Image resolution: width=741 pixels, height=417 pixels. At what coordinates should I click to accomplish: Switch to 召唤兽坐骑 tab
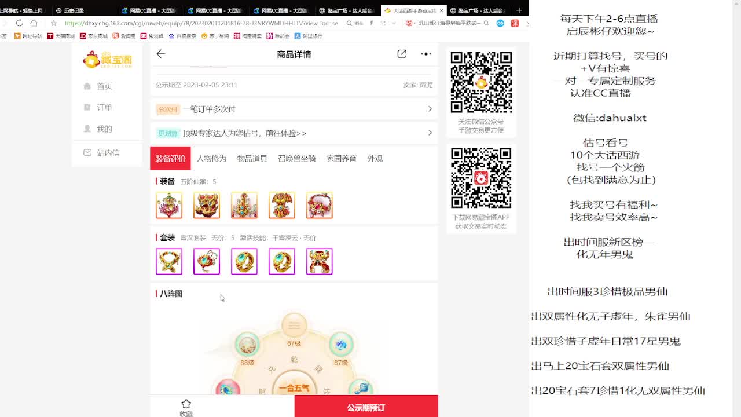tap(297, 158)
